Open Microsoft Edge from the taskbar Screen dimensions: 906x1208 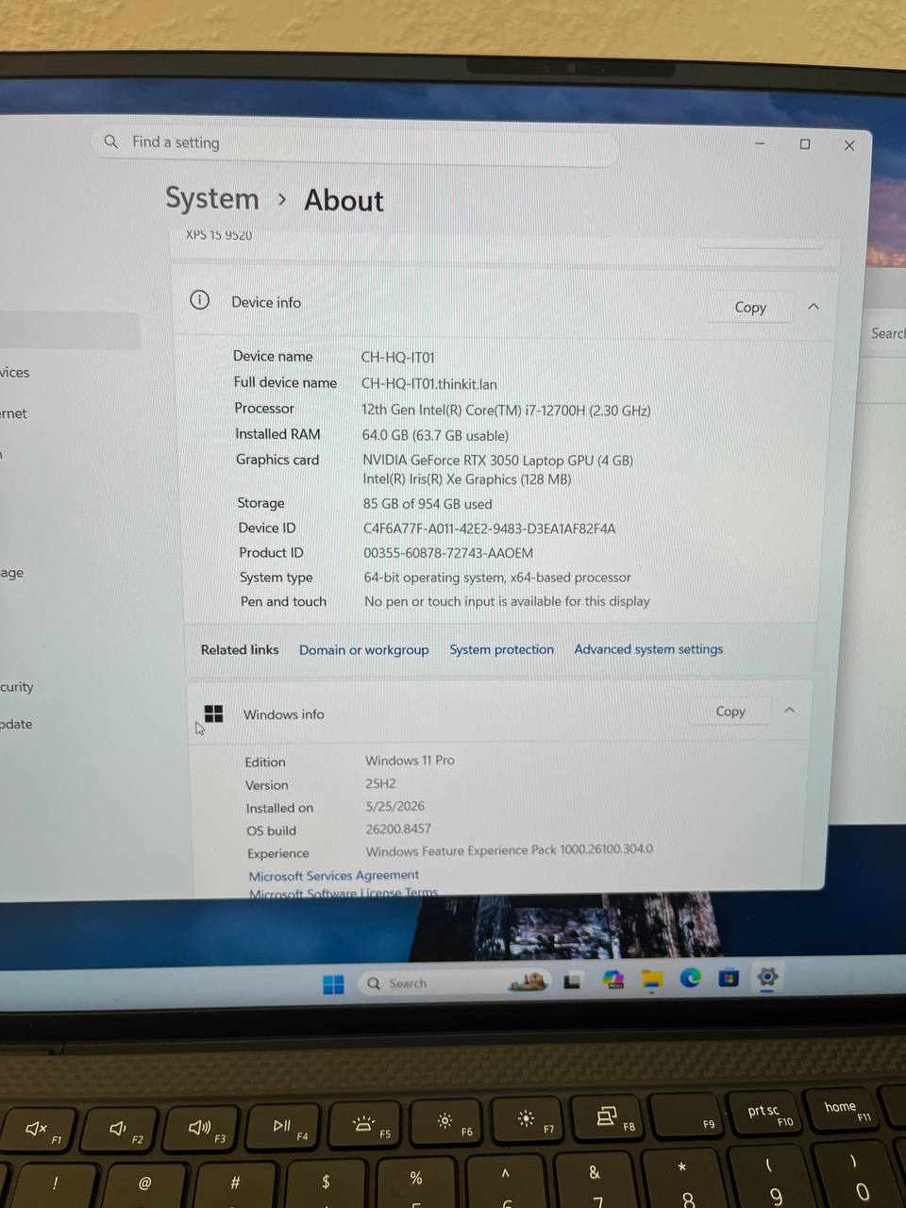click(691, 979)
